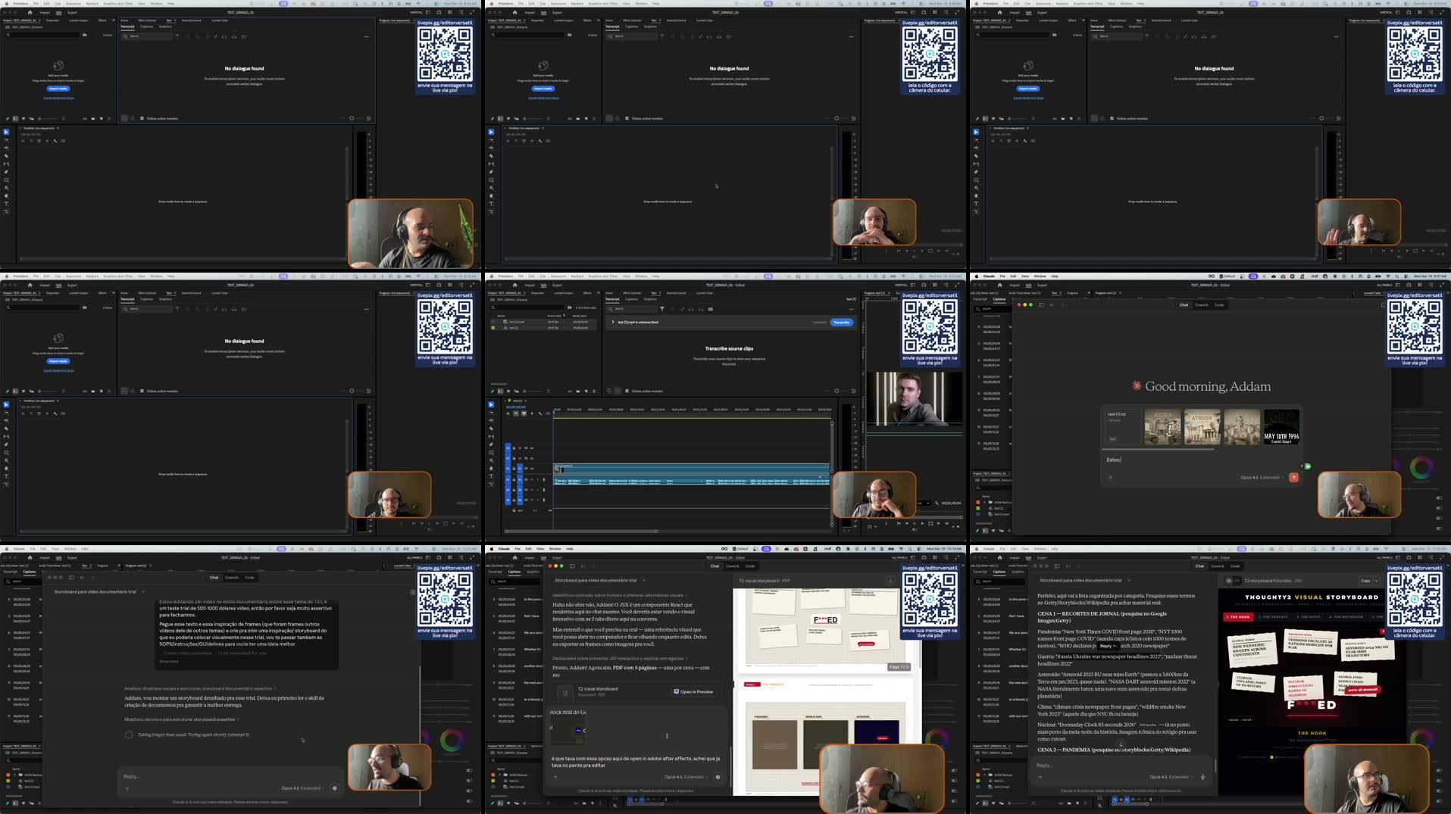The width and height of the screenshot is (1451, 814).
Task: Expand the 'test (1).mp4 is untranscribed' row
Action: 613,322
